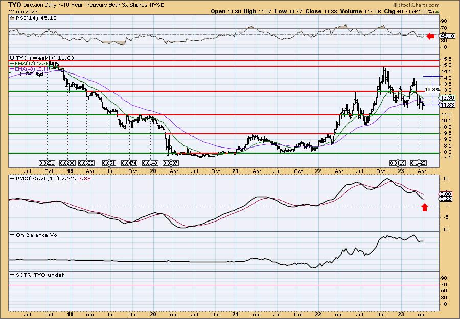Click the 0.0287 cycle label

tap(171, 163)
